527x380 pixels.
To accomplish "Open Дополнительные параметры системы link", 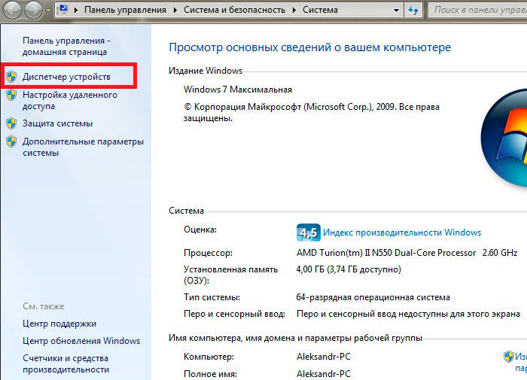I will tap(83, 147).
